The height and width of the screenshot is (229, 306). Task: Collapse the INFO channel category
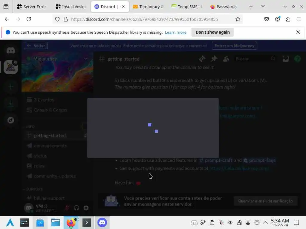[30, 127]
